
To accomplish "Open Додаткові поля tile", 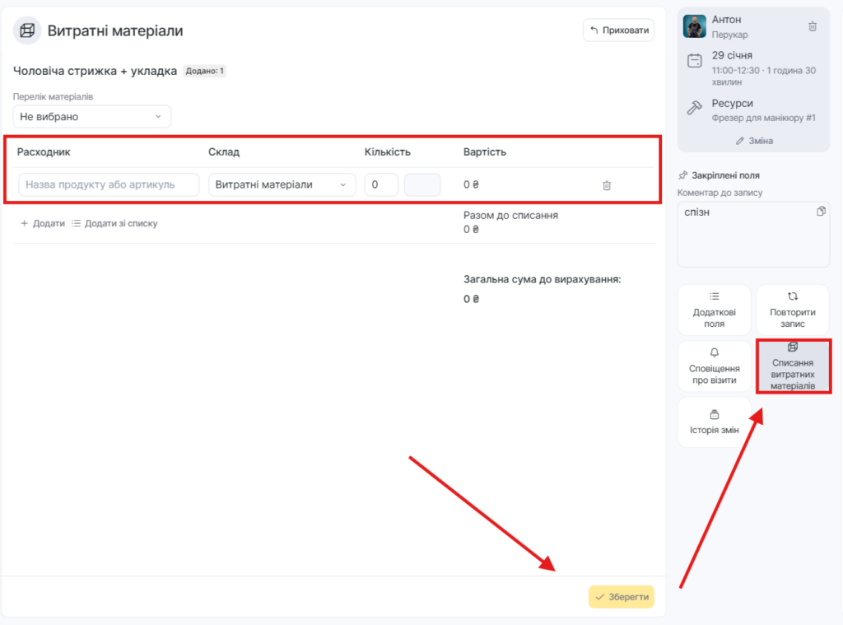I will pyautogui.click(x=714, y=310).
